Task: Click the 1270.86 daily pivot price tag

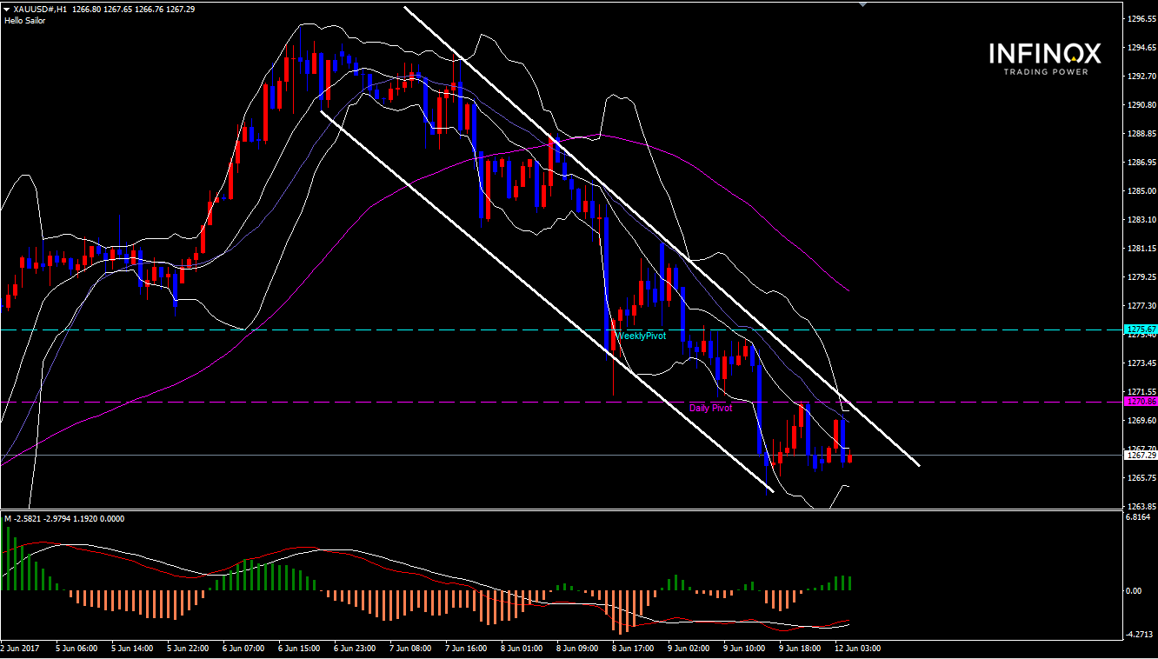Action: [1141, 402]
